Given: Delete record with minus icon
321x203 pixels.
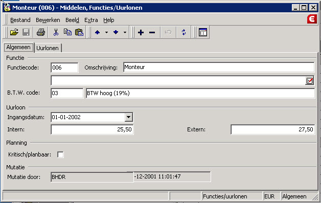Looking at the screenshot, I should 152,32.
